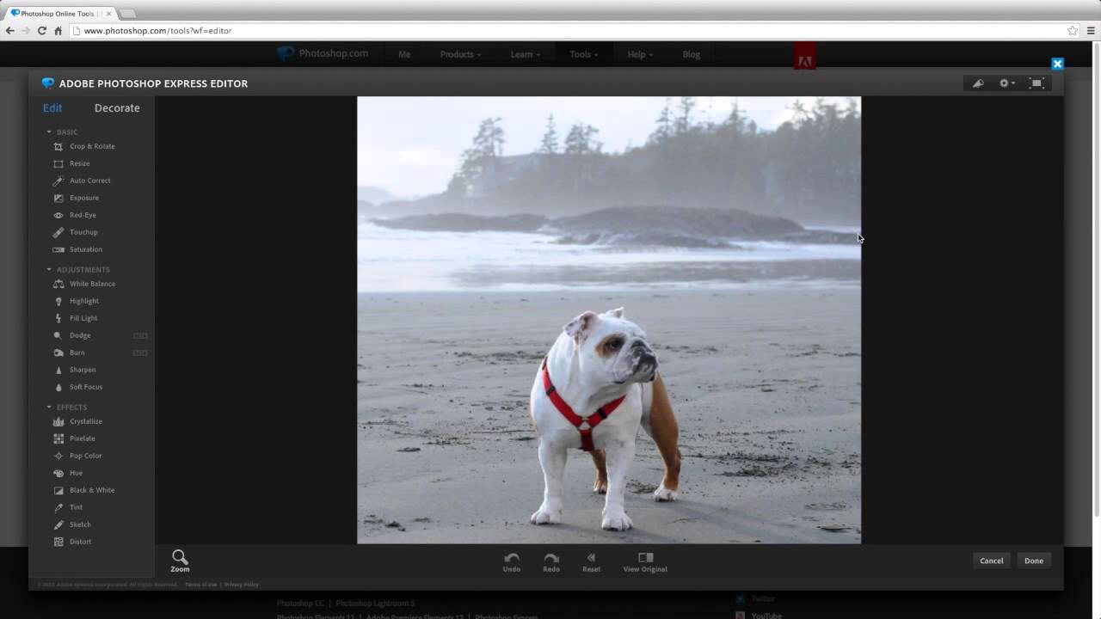Click the megaphone feedback icon
This screenshot has width=1101, height=619.
point(978,83)
